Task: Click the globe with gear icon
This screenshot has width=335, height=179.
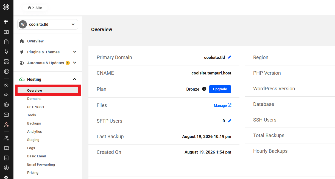Action: click(x=6, y=71)
